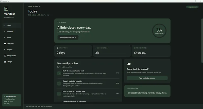Open the Settings page
This screenshot has height=109, width=203.
tap(12, 62)
